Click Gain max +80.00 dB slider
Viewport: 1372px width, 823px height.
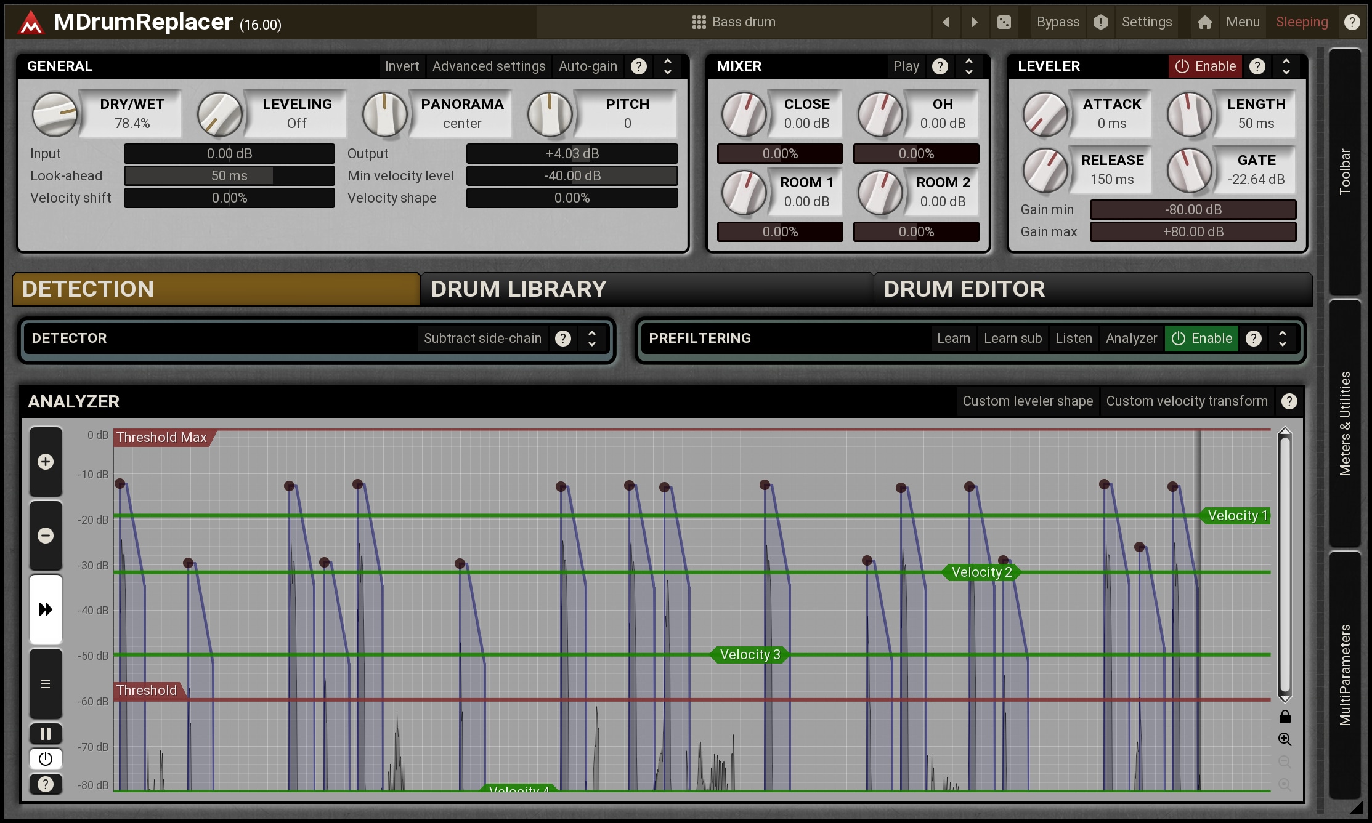click(x=1193, y=232)
